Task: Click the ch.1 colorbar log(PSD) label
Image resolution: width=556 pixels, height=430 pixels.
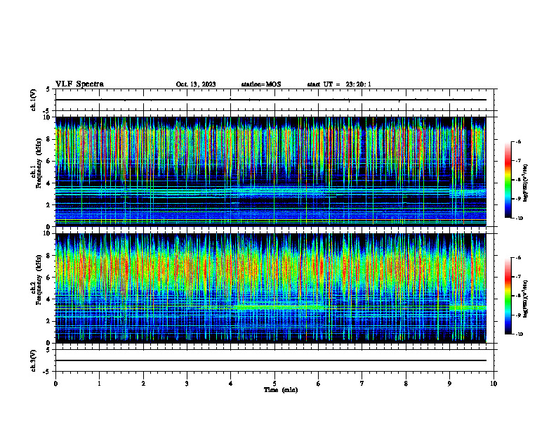Action: 526,183
